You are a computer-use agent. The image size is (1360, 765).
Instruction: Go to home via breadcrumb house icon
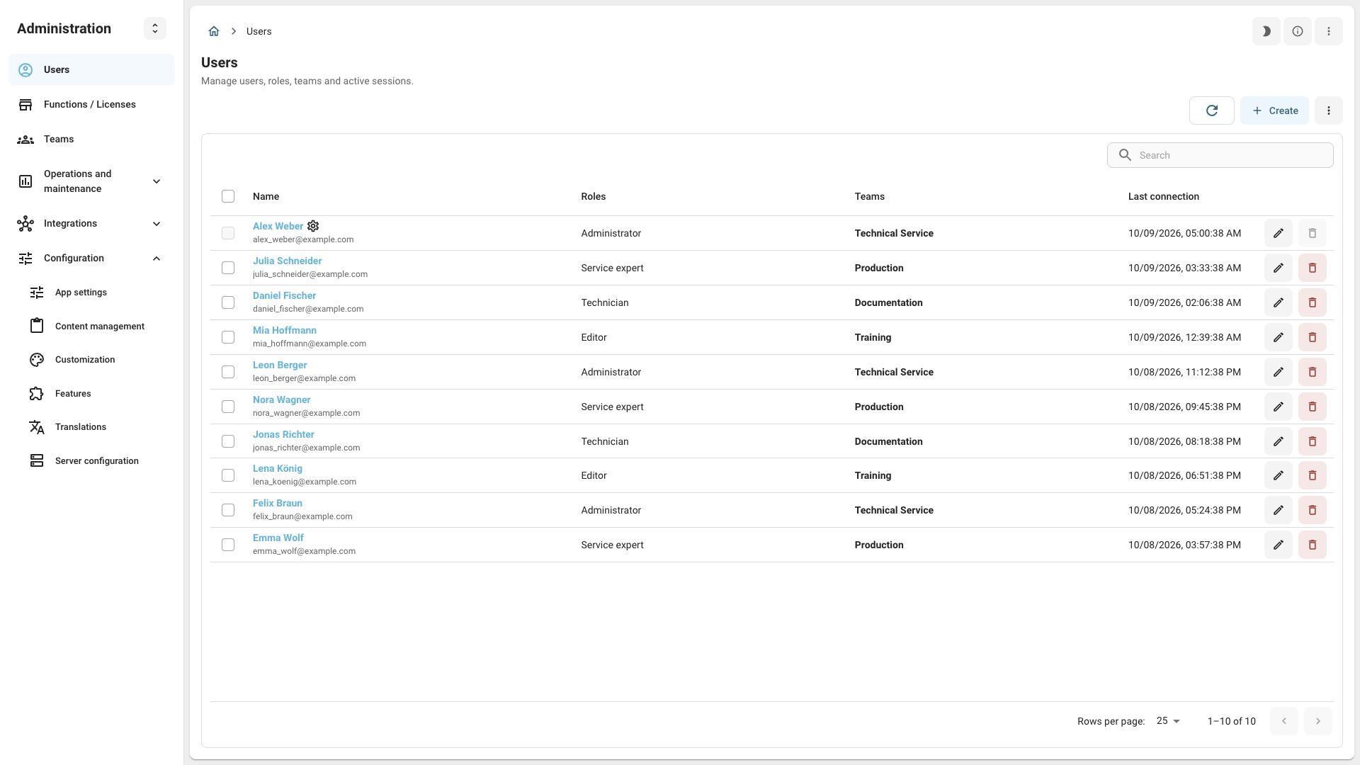(x=213, y=31)
